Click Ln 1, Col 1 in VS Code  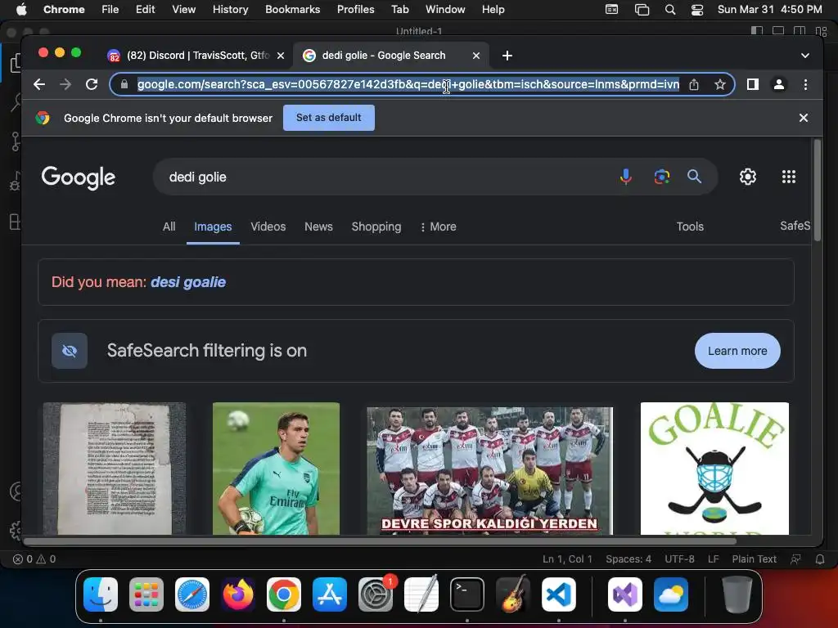567,559
